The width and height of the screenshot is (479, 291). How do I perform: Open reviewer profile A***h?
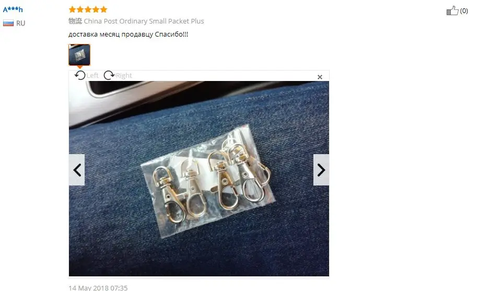click(x=13, y=9)
